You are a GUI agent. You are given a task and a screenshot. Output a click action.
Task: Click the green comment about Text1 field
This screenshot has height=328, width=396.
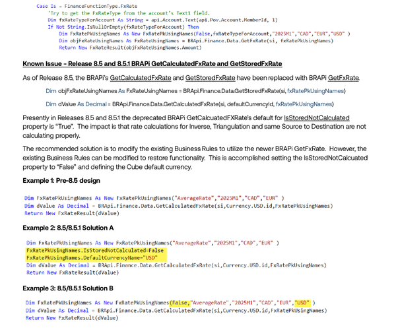[x=129, y=13]
